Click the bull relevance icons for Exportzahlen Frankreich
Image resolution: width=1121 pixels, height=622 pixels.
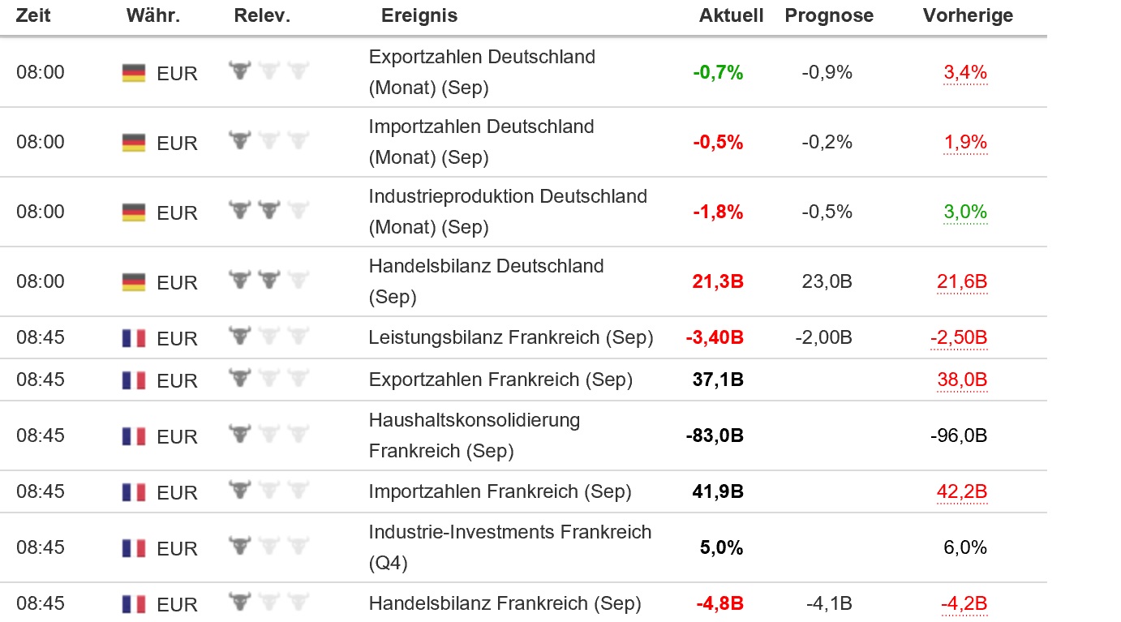[269, 378]
